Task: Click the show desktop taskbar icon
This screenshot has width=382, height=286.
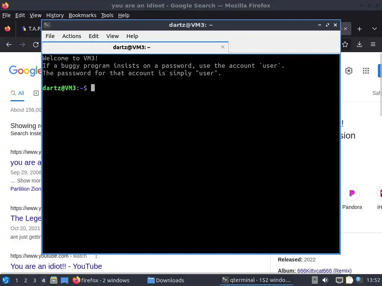Action: pos(64,280)
